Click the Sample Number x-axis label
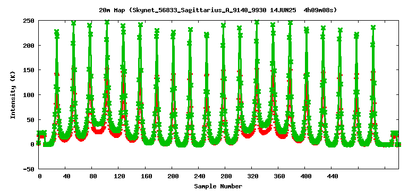Viewport: 408px width, 191px height. pos(218,186)
